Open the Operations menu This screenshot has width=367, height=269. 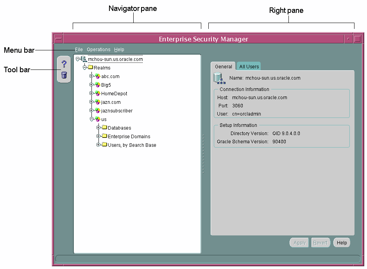[98, 50]
